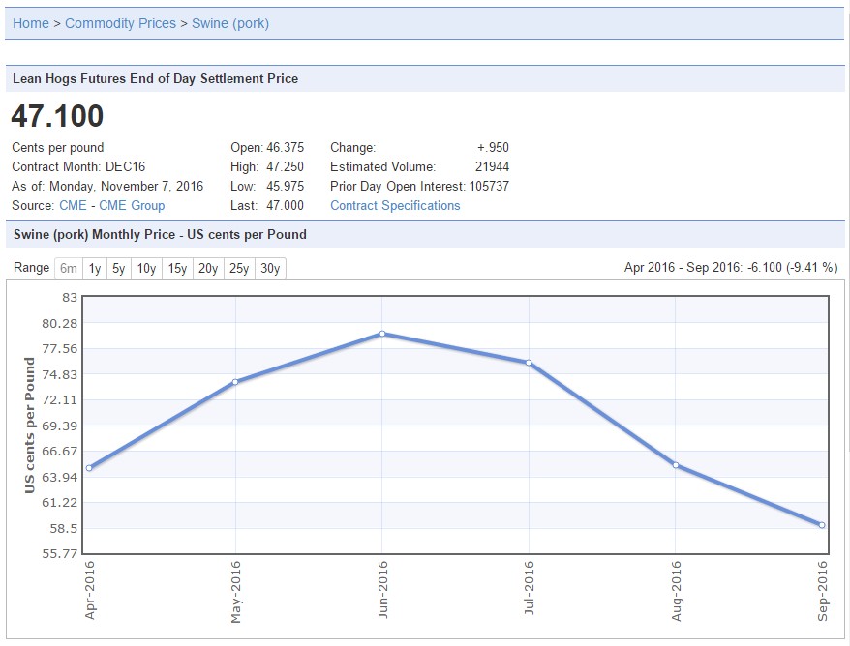Switch chart range to 5y
Image resolution: width=850 pixels, height=646 pixels.
(118, 269)
